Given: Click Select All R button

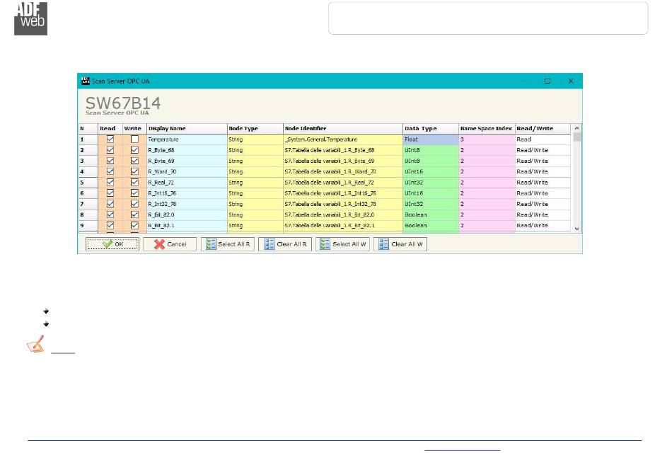Looking at the screenshot, I should click(x=228, y=244).
